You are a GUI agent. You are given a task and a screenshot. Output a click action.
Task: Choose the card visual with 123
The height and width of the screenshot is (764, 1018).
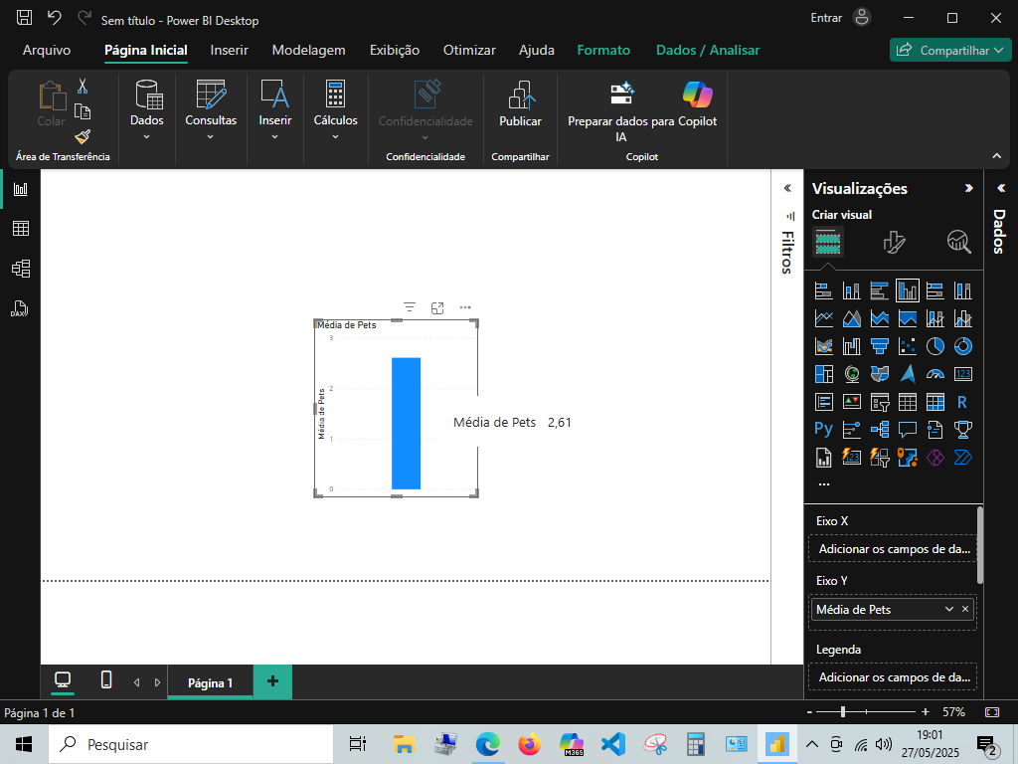click(962, 374)
